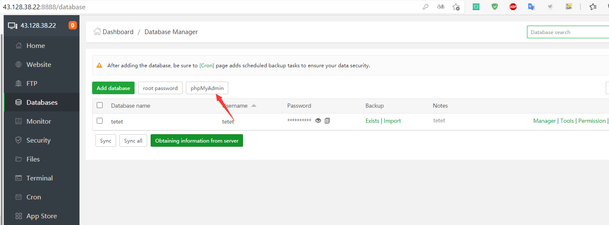Open the browser favorites list
This screenshot has height=225, width=609.
tap(593, 7)
